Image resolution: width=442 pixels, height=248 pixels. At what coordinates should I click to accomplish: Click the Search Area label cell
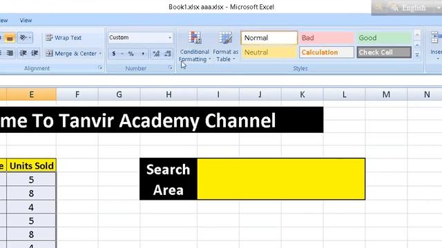[169, 179]
